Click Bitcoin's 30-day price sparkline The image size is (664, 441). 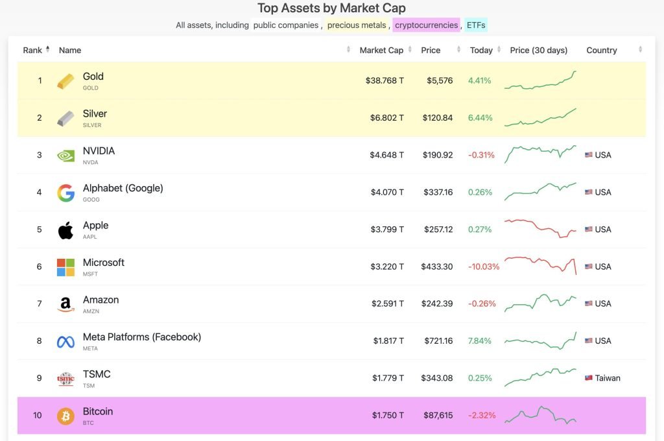click(x=541, y=417)
